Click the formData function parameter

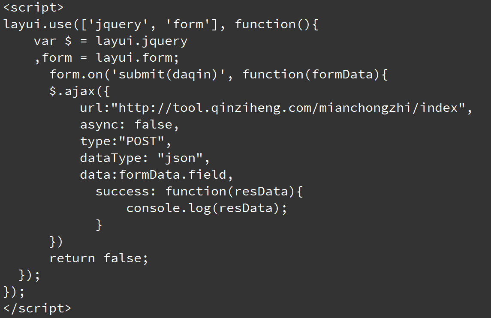pyautogui.click(x=342, y=75)
